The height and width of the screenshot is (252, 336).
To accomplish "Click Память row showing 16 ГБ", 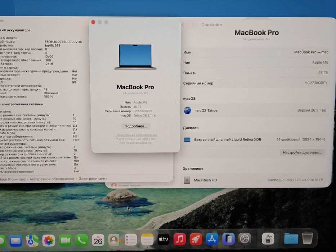I will point(255,73).
